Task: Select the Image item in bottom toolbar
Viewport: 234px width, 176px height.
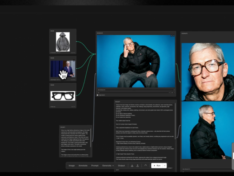Action: click(71, 166)
